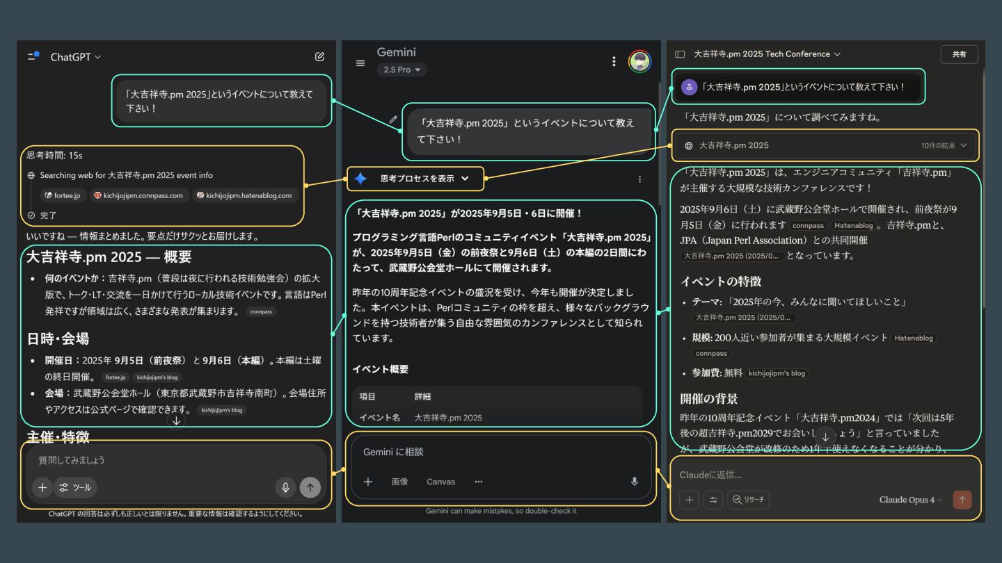Expand Claude search results 10件の結果

944,145
